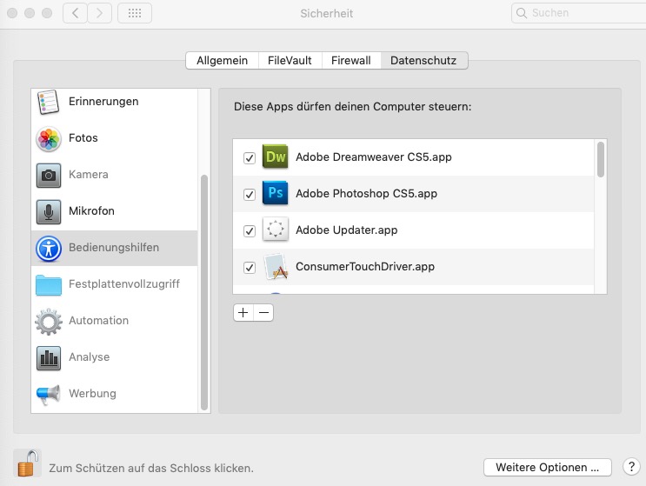
Task: Uncheck Adobe Dreamweaver CS5.app permission
Action: 250,157
